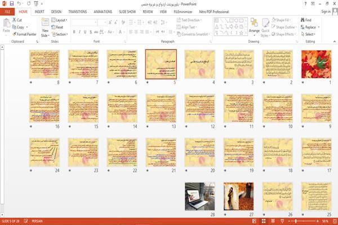
Task: Open the Font dialog launcher
Action: (x=125, y=42)
